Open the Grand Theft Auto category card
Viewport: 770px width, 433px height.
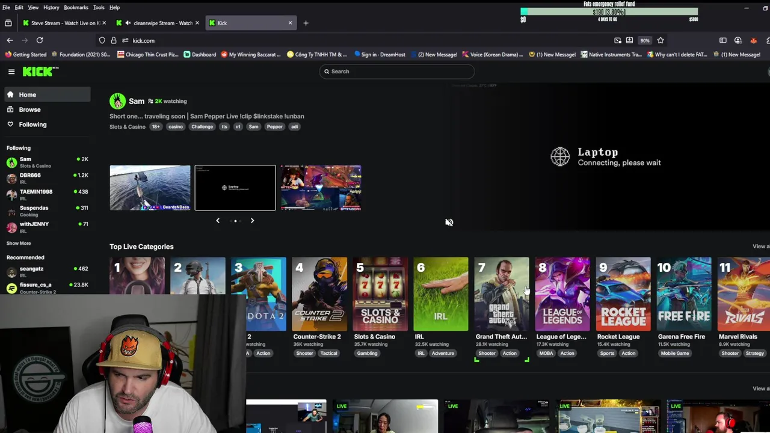point(502,294)
